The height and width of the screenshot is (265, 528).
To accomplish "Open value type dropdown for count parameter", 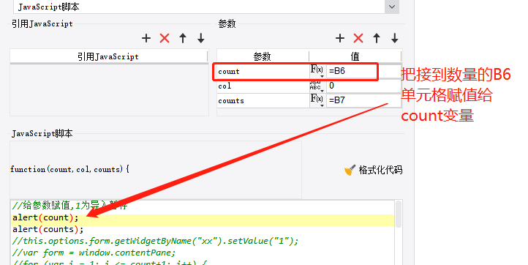I will (x=317, y=71).
